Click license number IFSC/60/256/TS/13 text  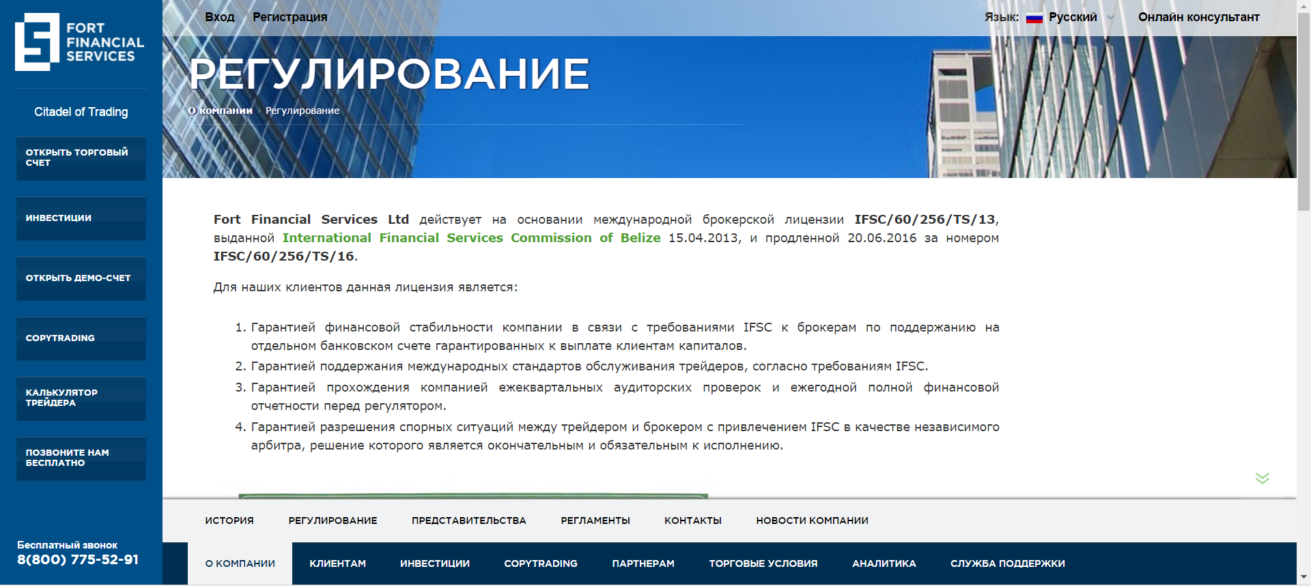pyautogui.click(x=925, y=219)
